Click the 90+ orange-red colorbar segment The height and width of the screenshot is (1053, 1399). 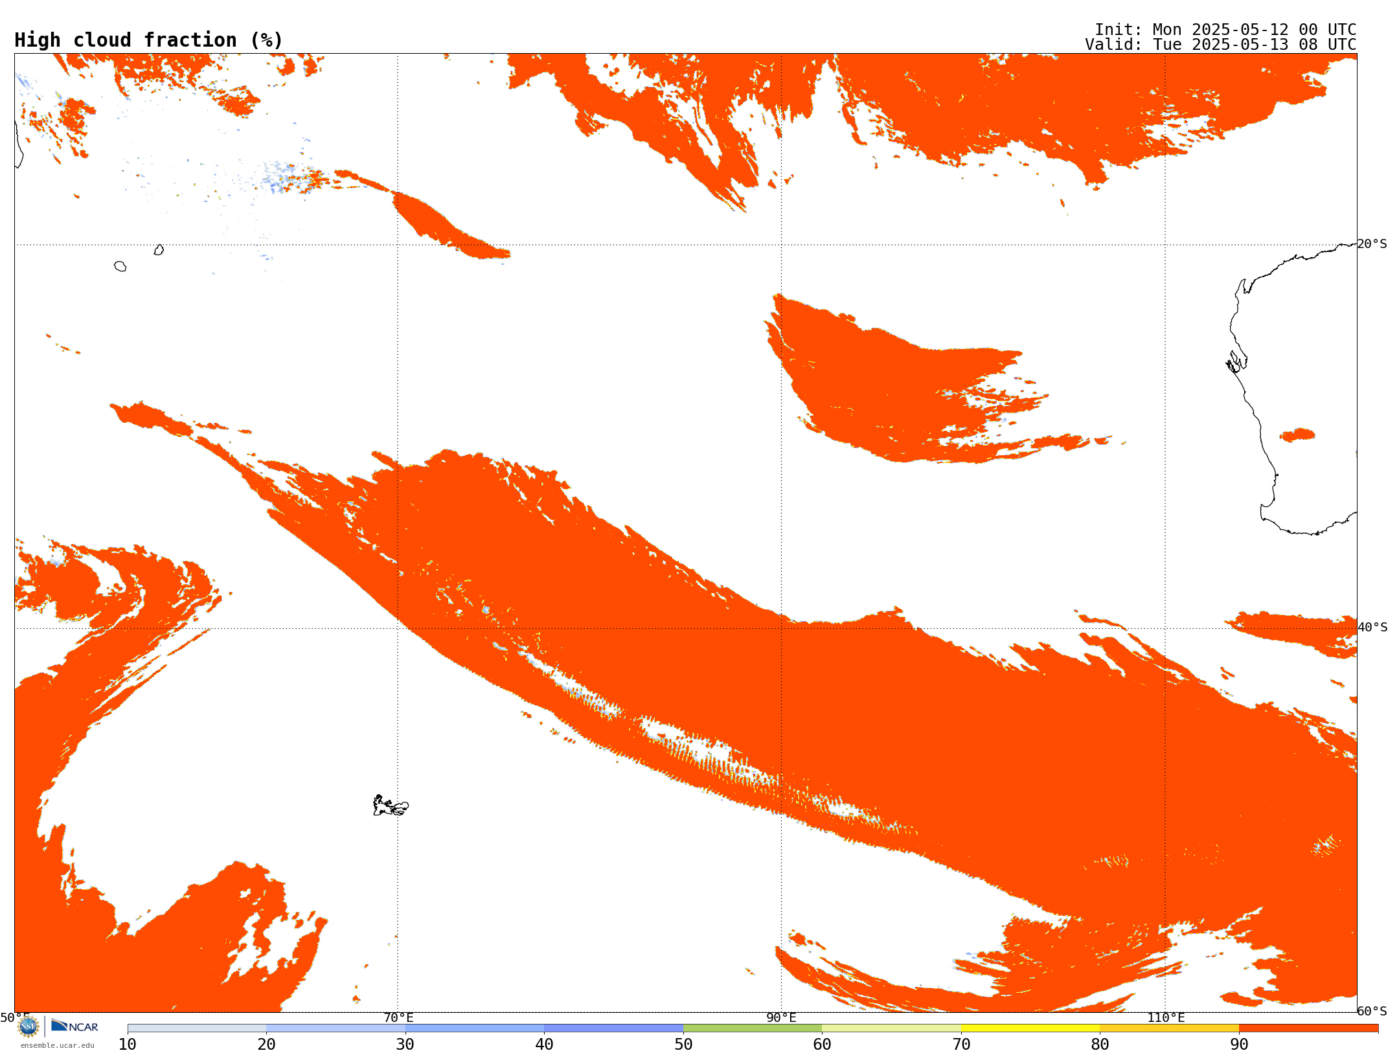coord(1308,1028)
